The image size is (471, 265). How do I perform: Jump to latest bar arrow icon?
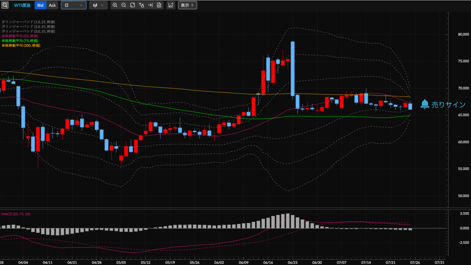click(150, 5)
